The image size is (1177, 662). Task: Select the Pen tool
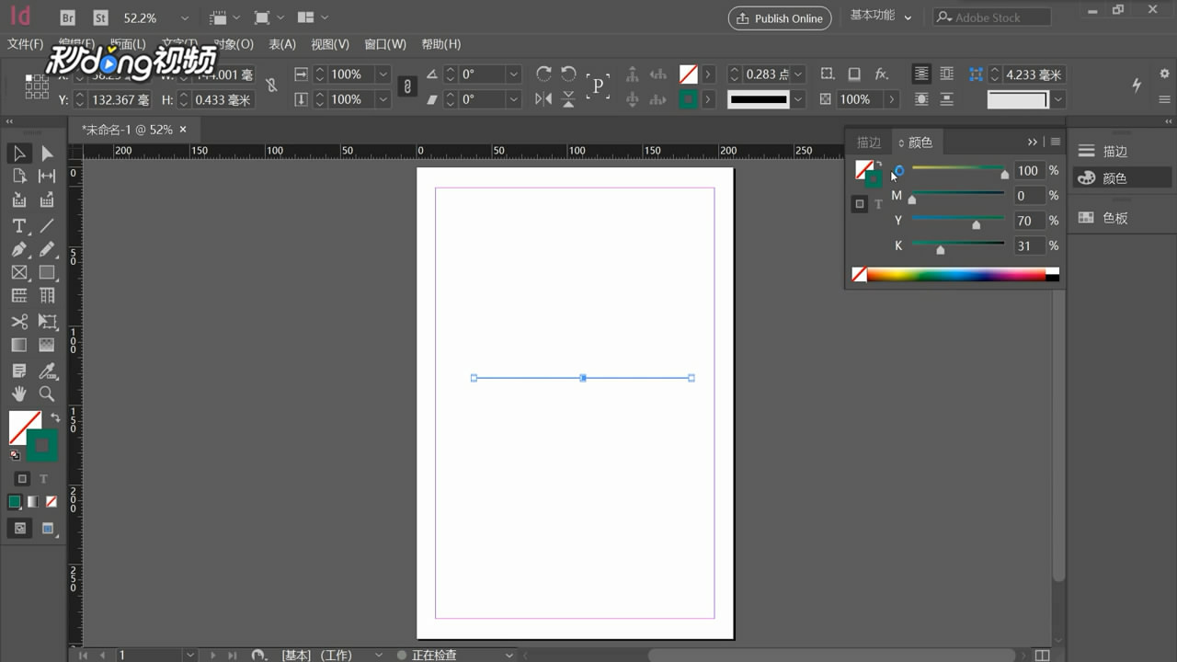click(18, 249)
